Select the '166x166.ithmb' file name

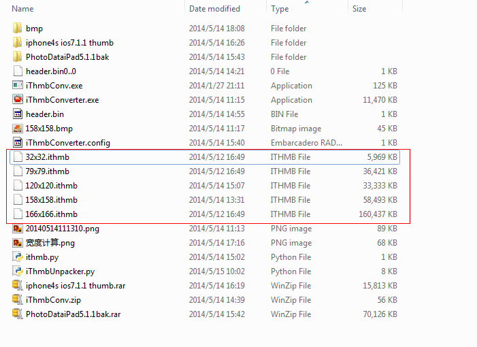tap(52, 214)
